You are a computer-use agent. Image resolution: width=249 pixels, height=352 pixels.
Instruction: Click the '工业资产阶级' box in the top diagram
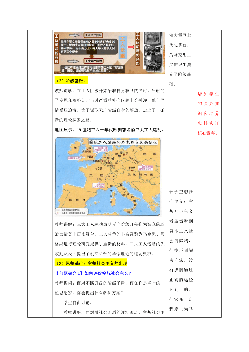click(x=93, y=35)
